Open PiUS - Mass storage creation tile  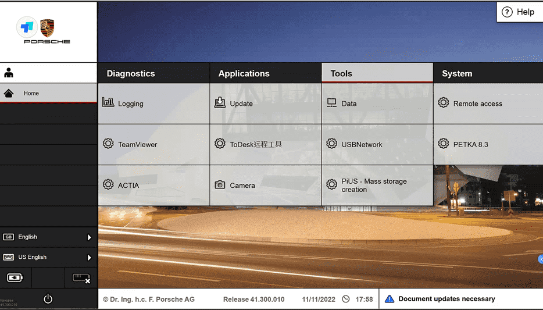coord(377,185)
